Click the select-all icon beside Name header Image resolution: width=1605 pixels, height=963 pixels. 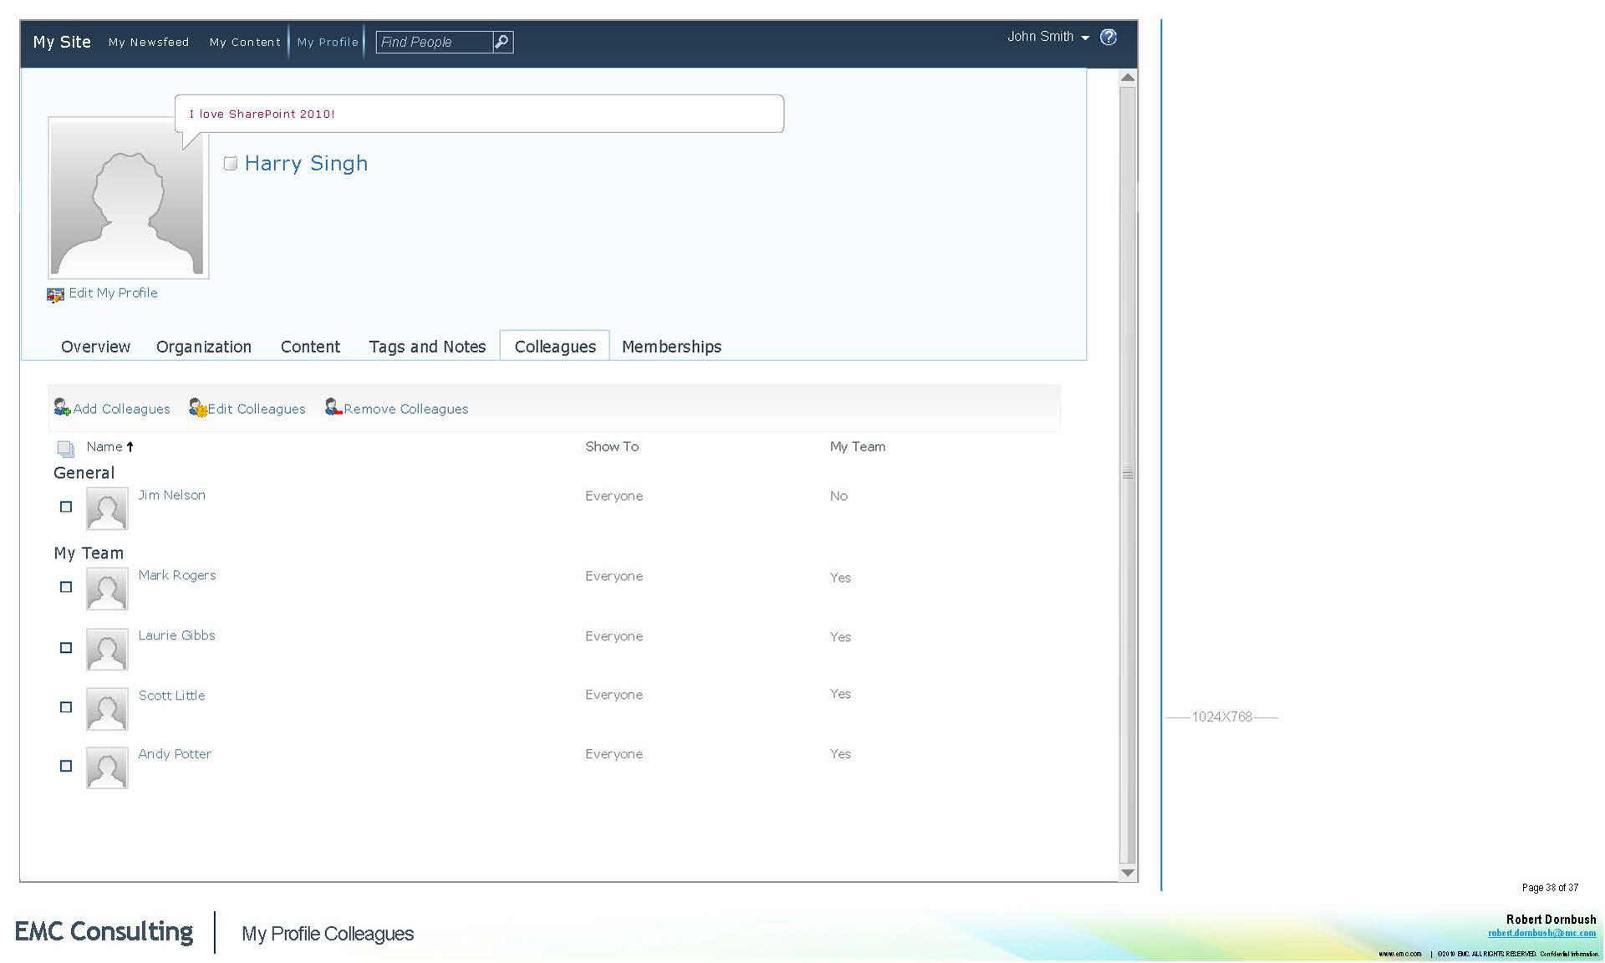tap(65, 448)
